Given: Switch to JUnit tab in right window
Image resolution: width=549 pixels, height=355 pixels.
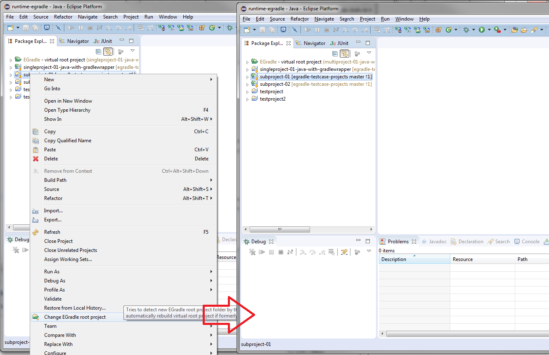Looking at the screenshot, I should [340, 43].
